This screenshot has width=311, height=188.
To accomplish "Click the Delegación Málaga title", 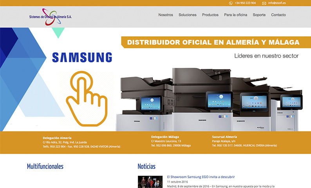I will [x=165, y=137].
